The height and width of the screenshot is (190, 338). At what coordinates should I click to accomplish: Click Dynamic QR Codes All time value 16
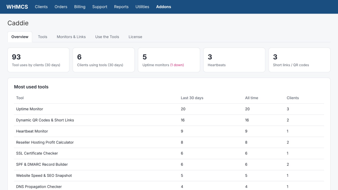coord(247,120)
